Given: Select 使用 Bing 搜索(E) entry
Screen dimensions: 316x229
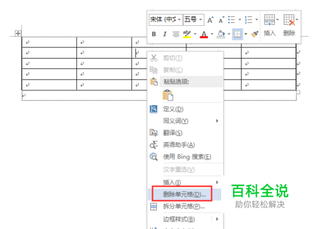Looking at the screenshot, I should pyautogui.click(x=185, y=157).
